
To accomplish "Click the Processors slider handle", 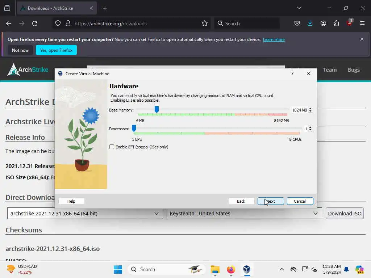I will (134, 129).
